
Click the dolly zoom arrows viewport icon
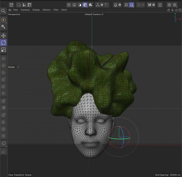(172, 10)
